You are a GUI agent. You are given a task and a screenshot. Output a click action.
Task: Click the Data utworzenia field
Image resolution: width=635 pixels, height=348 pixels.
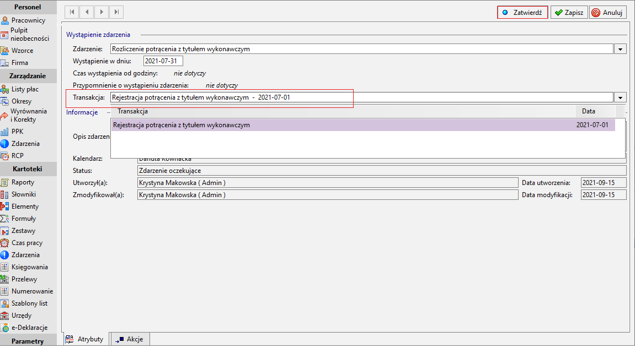(604, 183)
